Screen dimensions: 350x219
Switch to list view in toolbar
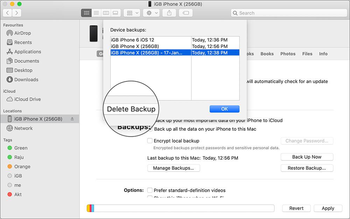pos(96,13)
